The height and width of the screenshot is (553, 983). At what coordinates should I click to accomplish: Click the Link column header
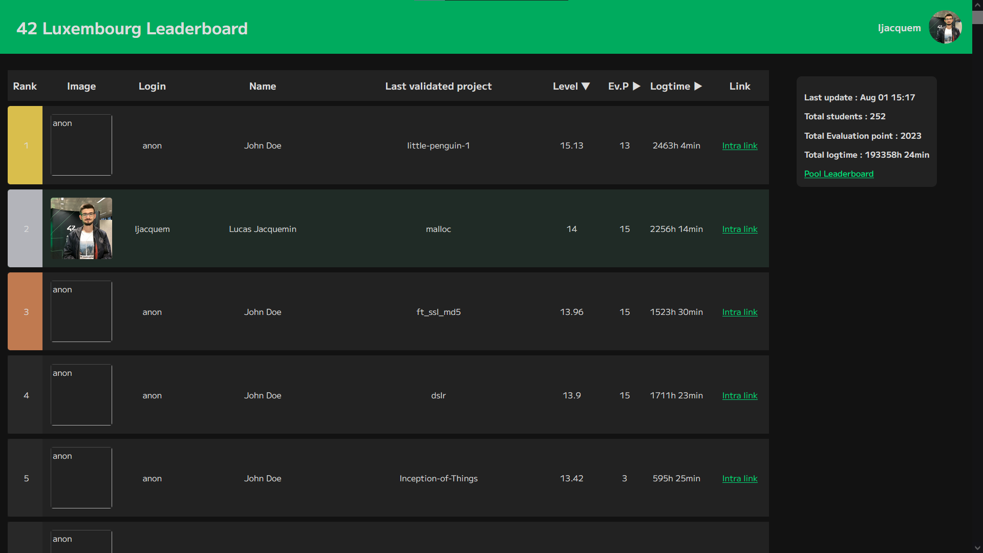[x=740, y=87]
